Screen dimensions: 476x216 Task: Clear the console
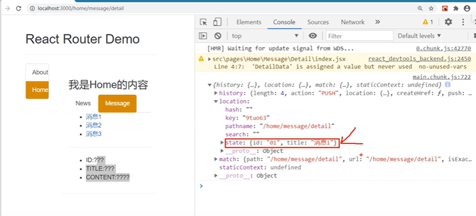tap(218, 36)
